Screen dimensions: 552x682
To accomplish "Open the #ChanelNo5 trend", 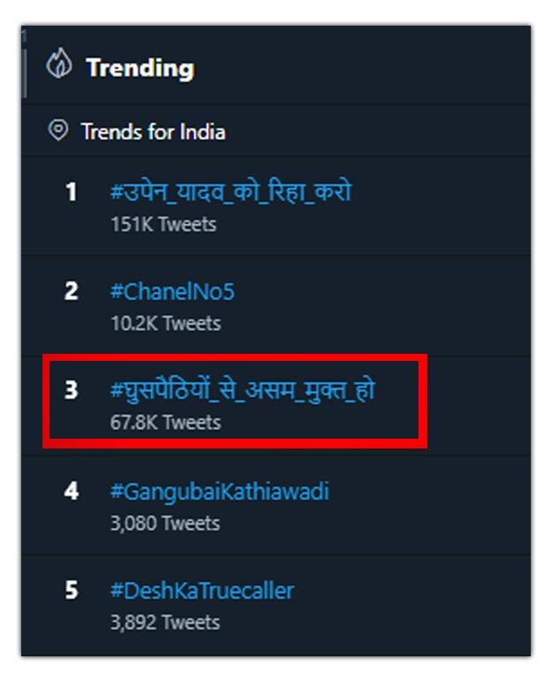I will click(172, 291).
